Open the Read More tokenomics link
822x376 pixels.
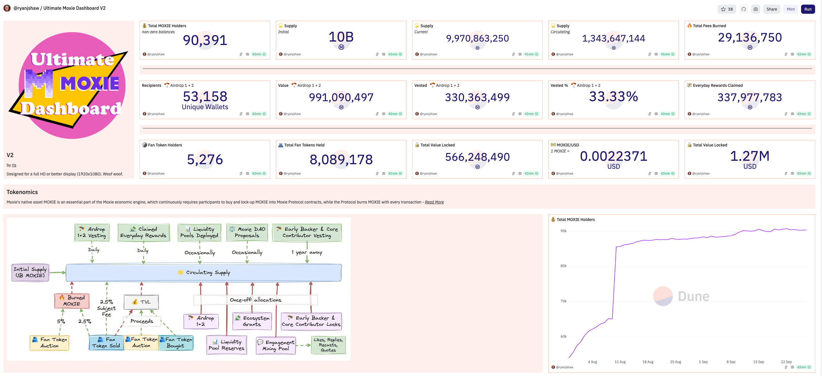click(434, 202)
